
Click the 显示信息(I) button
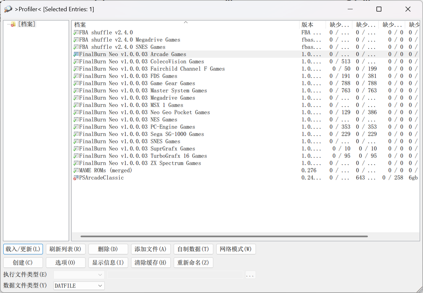108,263
